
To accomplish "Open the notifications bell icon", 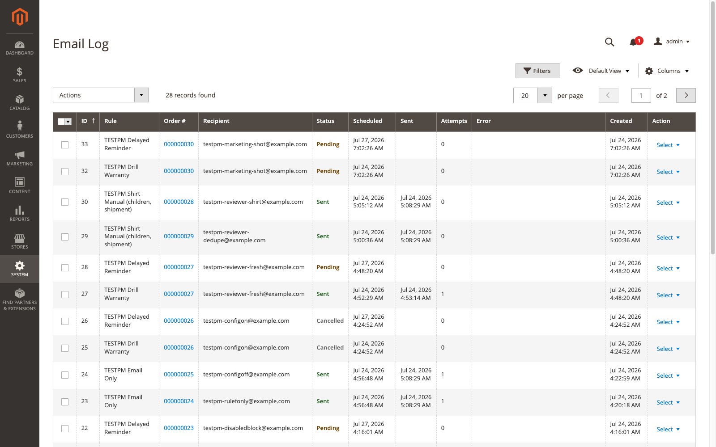I will coord(633,42).
